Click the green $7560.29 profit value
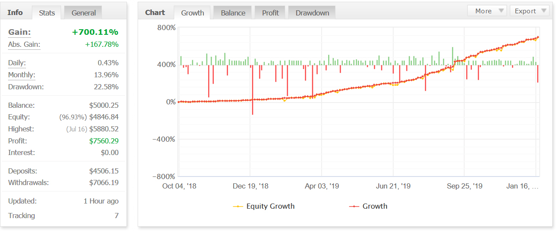Screen dimensions: 557x231 104,141
